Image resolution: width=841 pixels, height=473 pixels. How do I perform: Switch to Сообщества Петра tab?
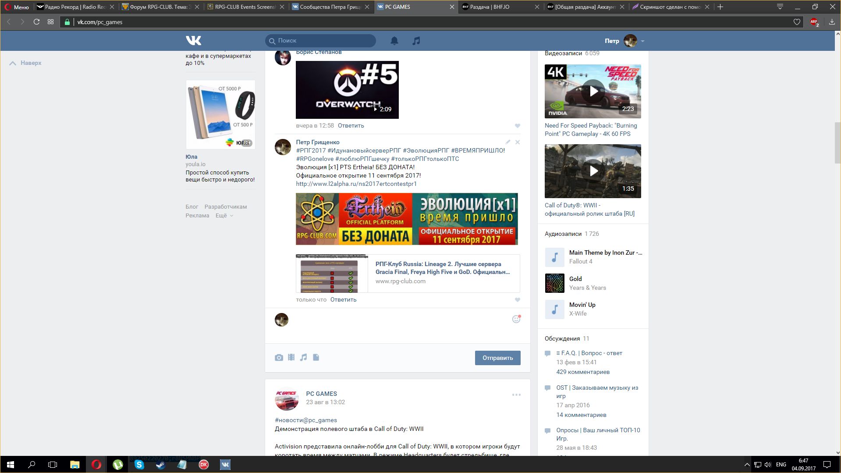(x=330, y=7)
